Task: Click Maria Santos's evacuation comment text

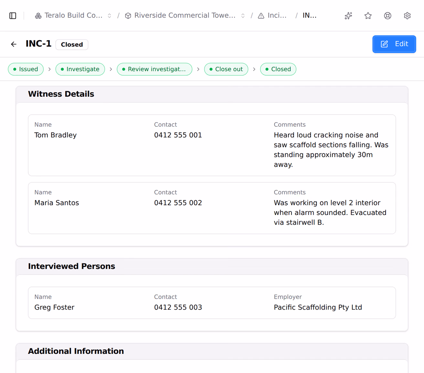Action: pyautogui.click(x=330, y=212)
